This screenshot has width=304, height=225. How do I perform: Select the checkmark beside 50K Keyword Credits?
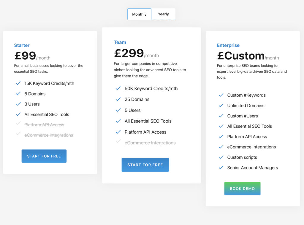tap(118, 88)
